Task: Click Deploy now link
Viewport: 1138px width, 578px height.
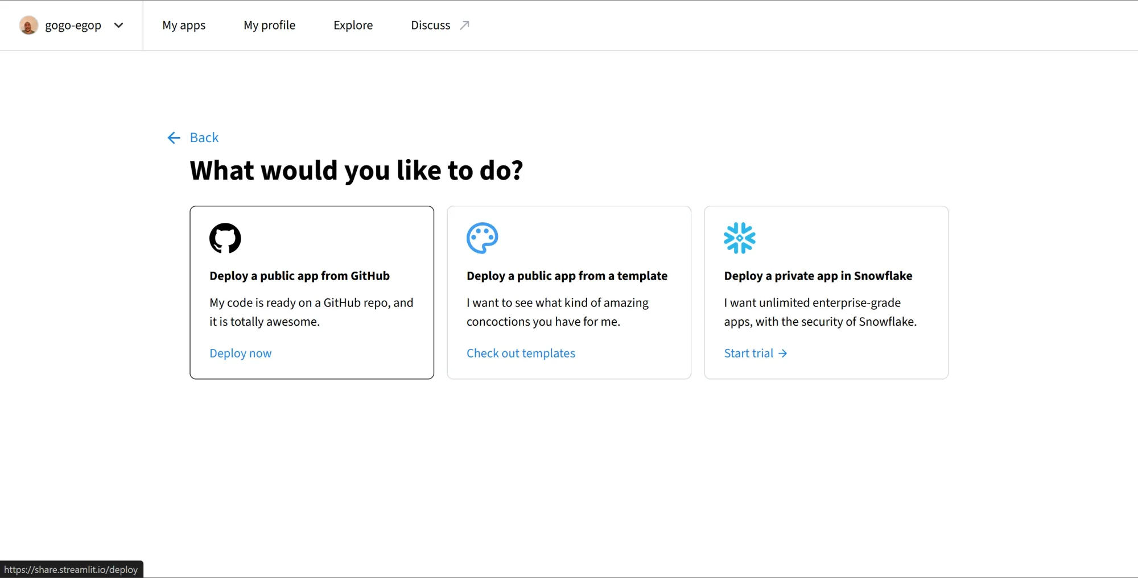Action: (241, 353)
